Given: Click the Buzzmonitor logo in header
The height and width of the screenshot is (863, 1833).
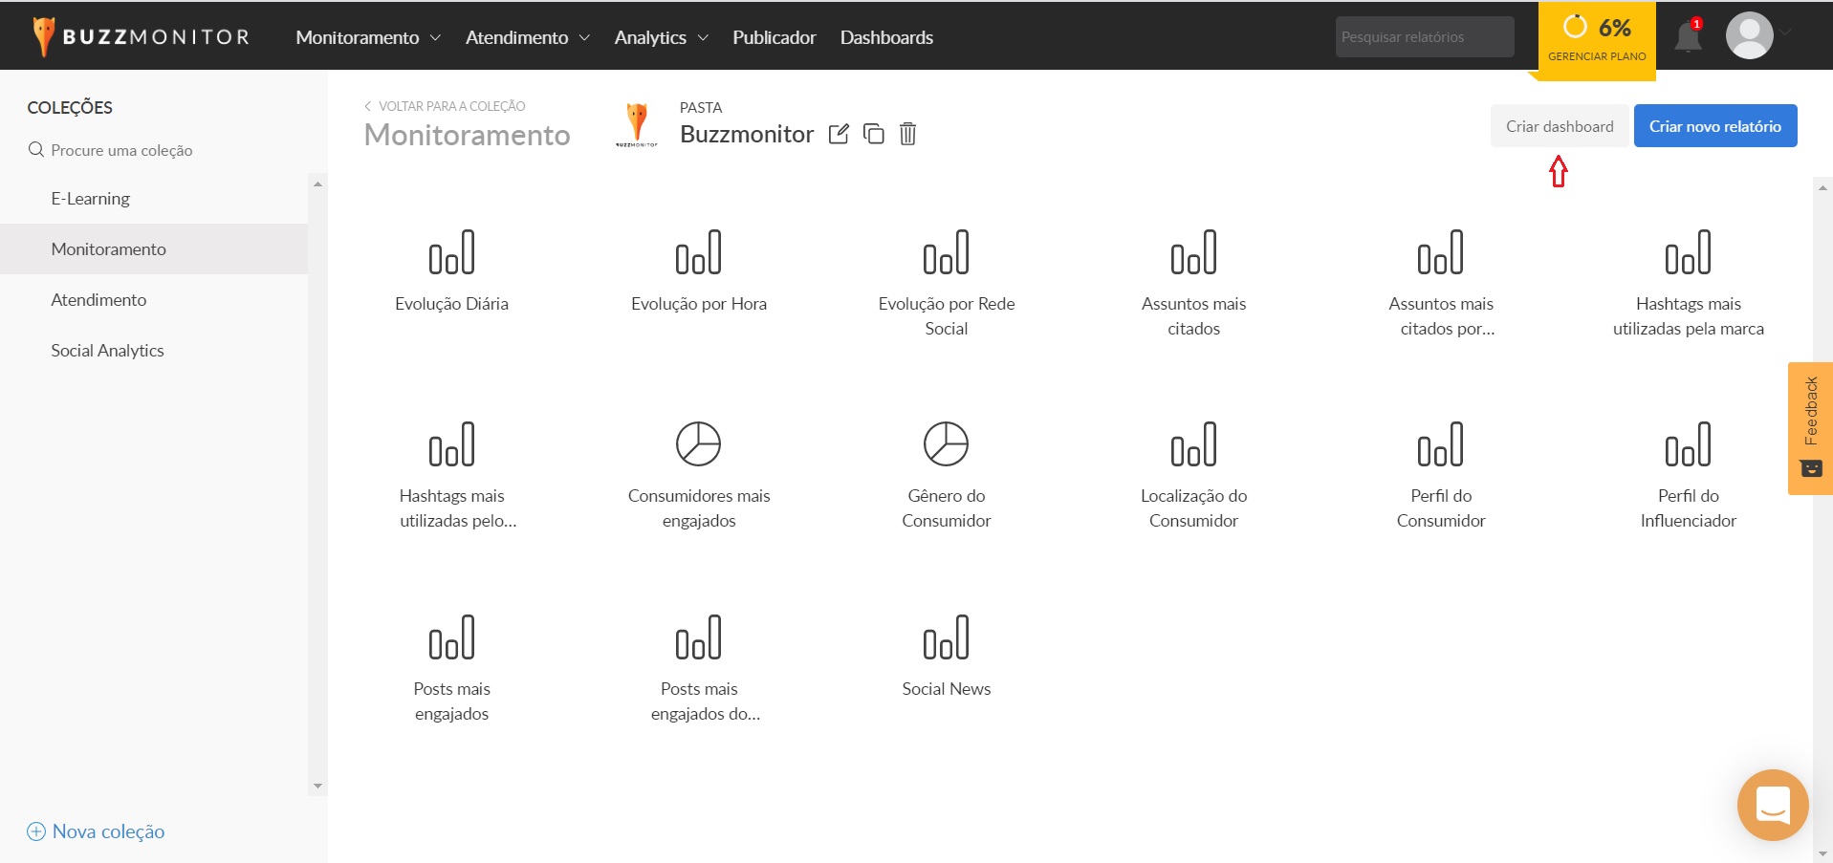Looking at the screenshot, I should click(142, 37).
